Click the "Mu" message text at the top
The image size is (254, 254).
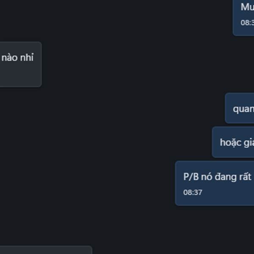coord(247,7)
